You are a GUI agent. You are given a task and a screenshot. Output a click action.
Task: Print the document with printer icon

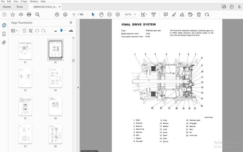coord(29,14)
